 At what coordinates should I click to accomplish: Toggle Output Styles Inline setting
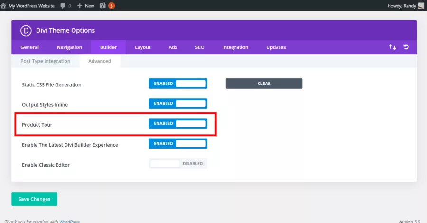coord(178,103)
